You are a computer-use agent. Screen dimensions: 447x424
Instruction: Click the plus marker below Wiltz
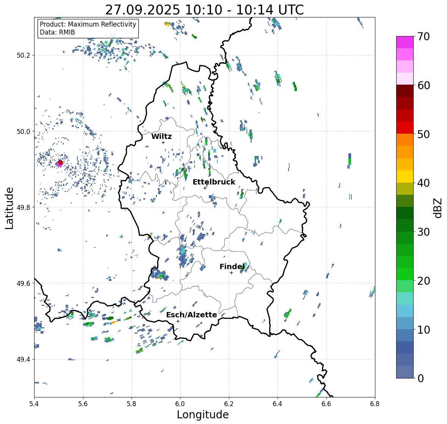pyautogui.click(x=163, y=142)
